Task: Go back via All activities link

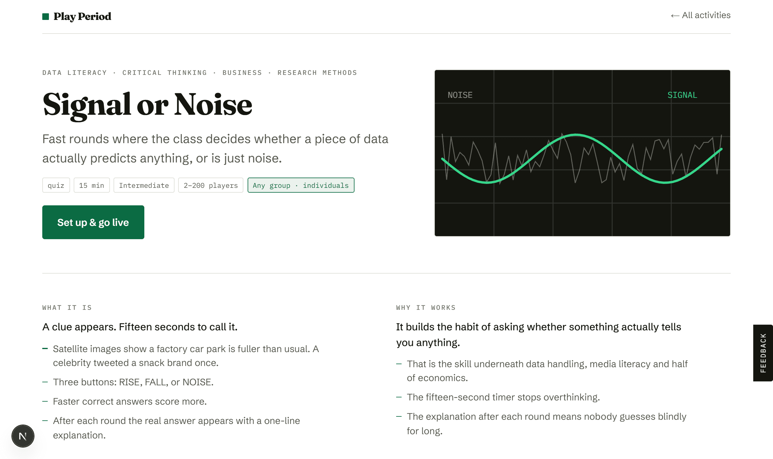Action: (700, 15)
